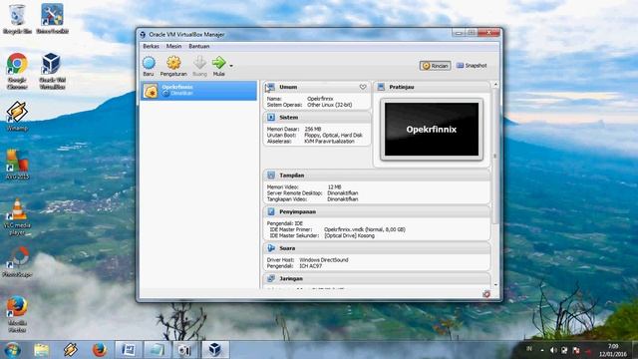The height and width of the screenshot is (359, 638).
Task: Click the Penyimpanan section icon
Action: [271, 211]
